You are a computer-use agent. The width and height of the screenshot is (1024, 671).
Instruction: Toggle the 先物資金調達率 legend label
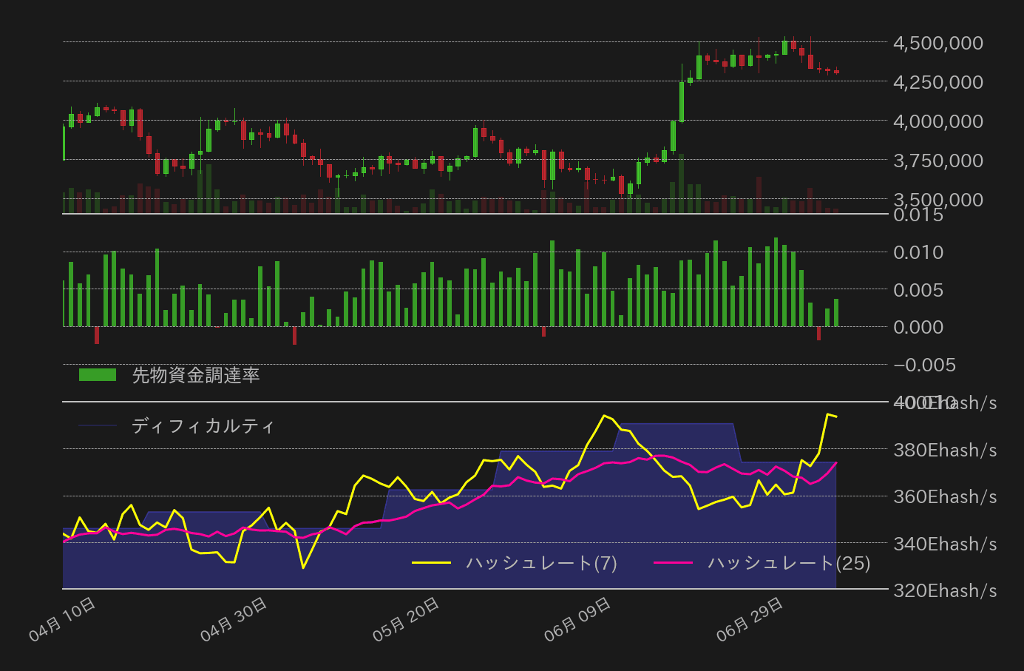click(195, 375)
